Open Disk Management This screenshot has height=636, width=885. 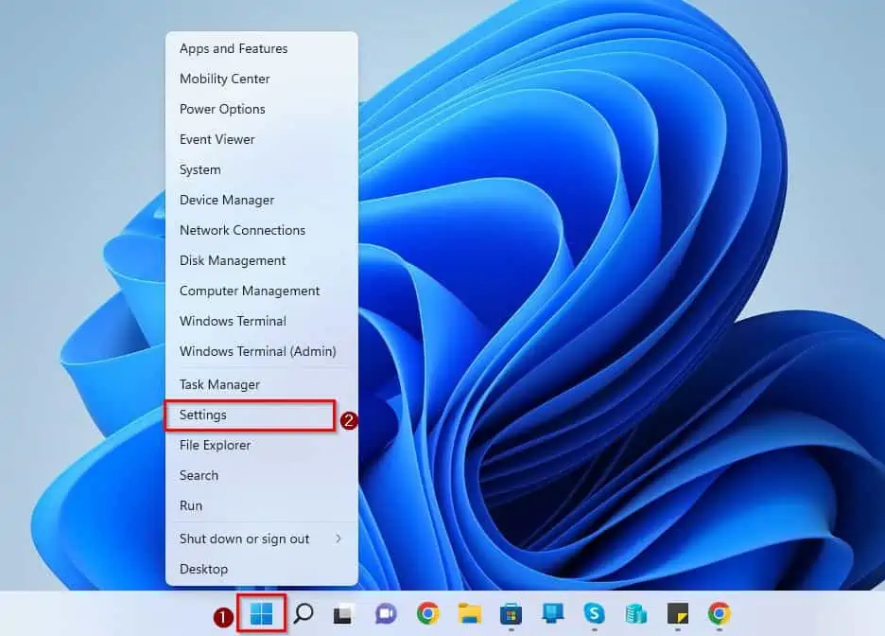click(x=233, y=260)
